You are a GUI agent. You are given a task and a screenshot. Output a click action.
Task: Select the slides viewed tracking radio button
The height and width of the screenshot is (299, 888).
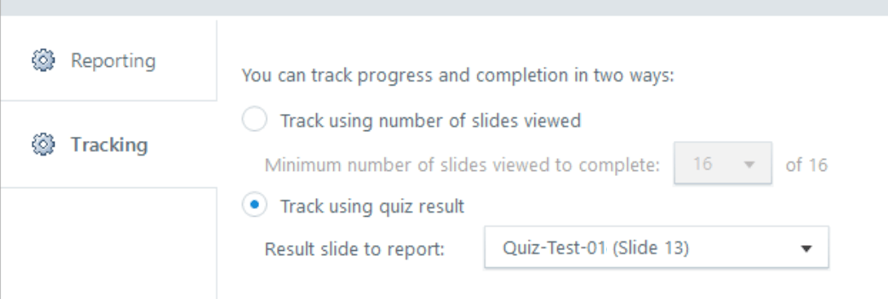[x=254, y=120]
